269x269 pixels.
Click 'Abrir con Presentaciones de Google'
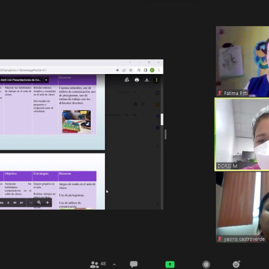pos(21,80)
